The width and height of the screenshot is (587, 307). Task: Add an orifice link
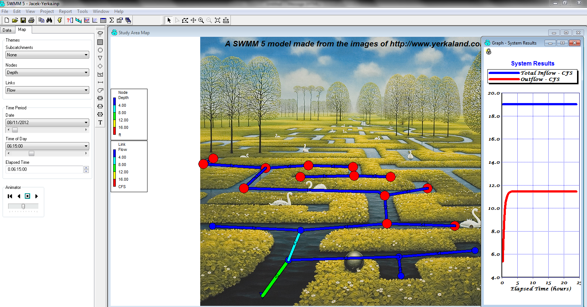[100, 98]
